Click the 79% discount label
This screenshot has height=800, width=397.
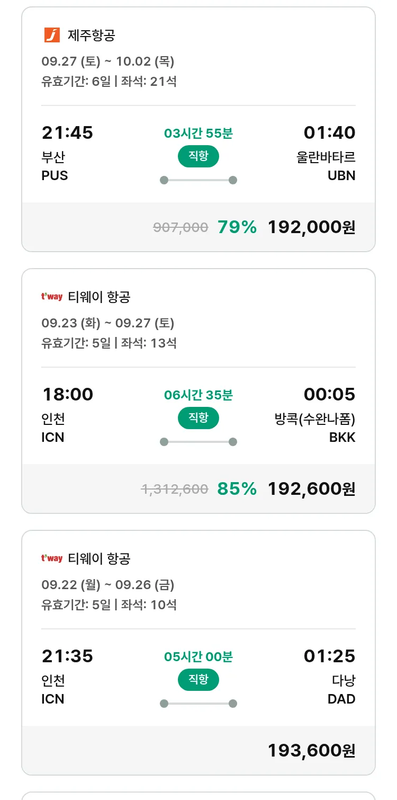pos(237,227)
